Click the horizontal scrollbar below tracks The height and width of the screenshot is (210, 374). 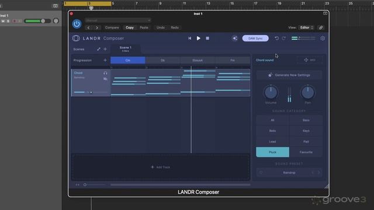[181, 185]
